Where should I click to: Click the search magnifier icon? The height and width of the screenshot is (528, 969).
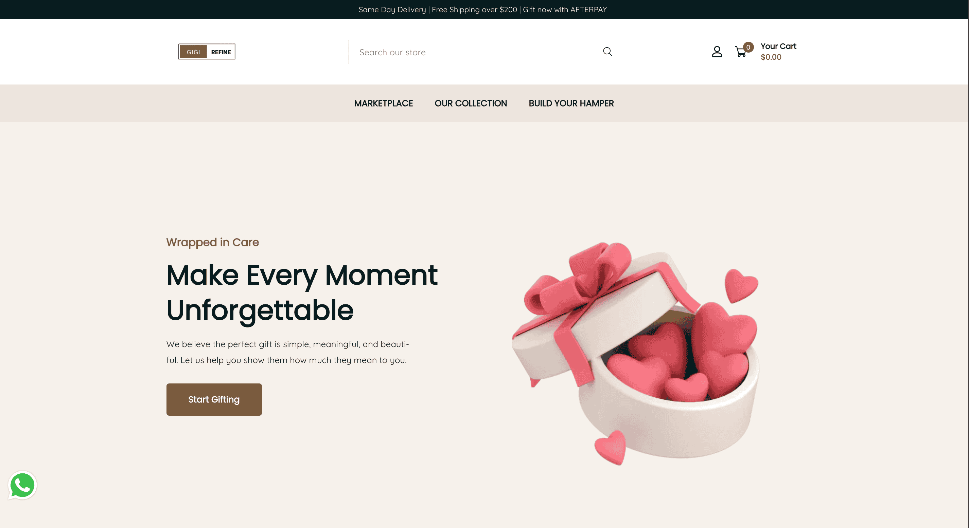click(x=607, y=52)
